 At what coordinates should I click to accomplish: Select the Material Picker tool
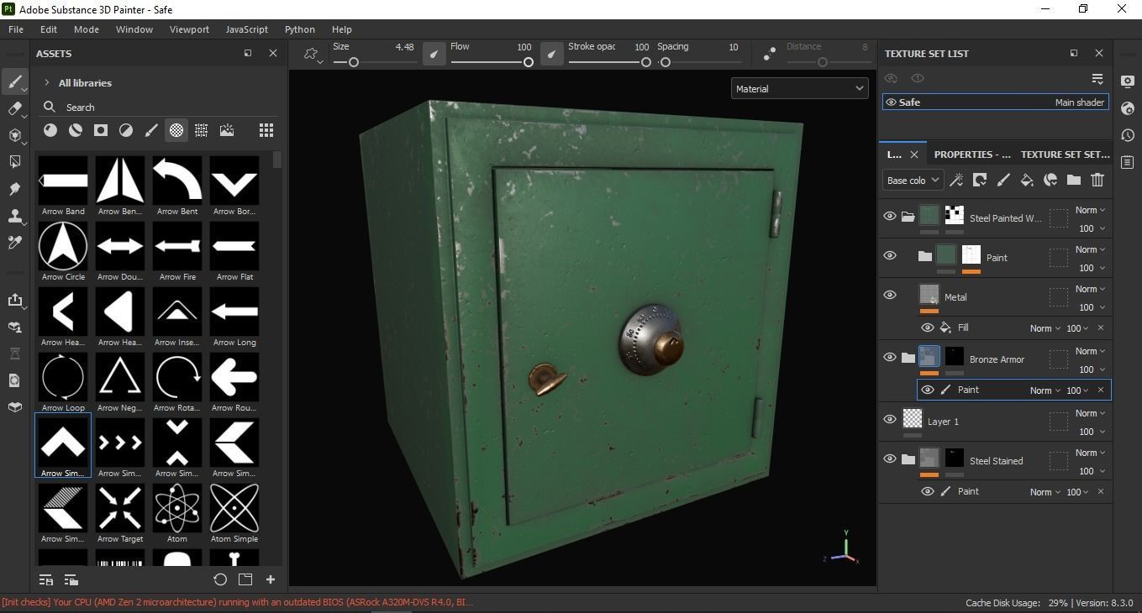[x=14, y=243]
